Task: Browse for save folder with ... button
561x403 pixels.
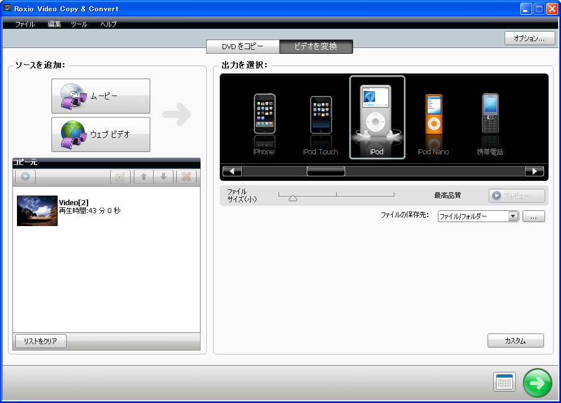Action: pyautogui.click(x=533, y=216)
